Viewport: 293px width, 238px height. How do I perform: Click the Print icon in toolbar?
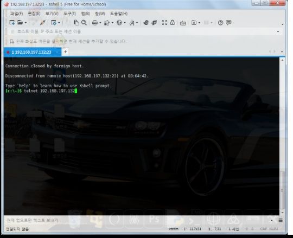(x=95, y=23)
